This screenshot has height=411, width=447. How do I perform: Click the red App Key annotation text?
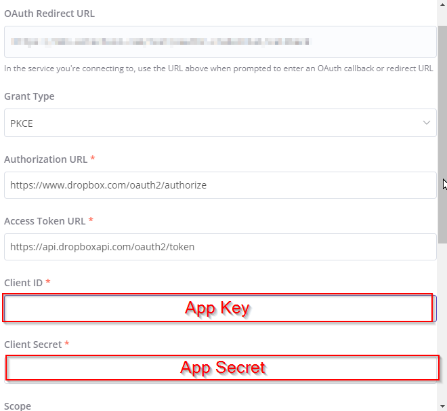[x=217, y=308]
